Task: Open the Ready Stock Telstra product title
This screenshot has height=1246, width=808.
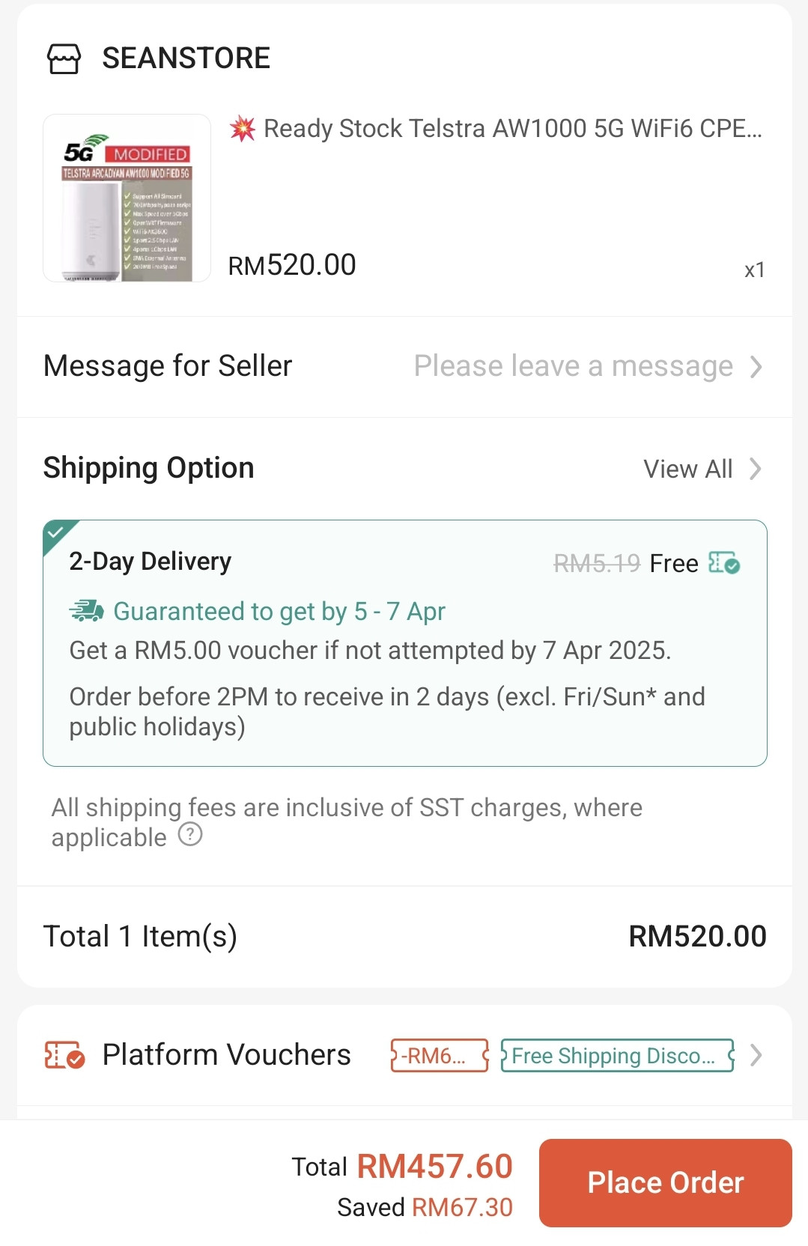Action: tap(512, 129)
